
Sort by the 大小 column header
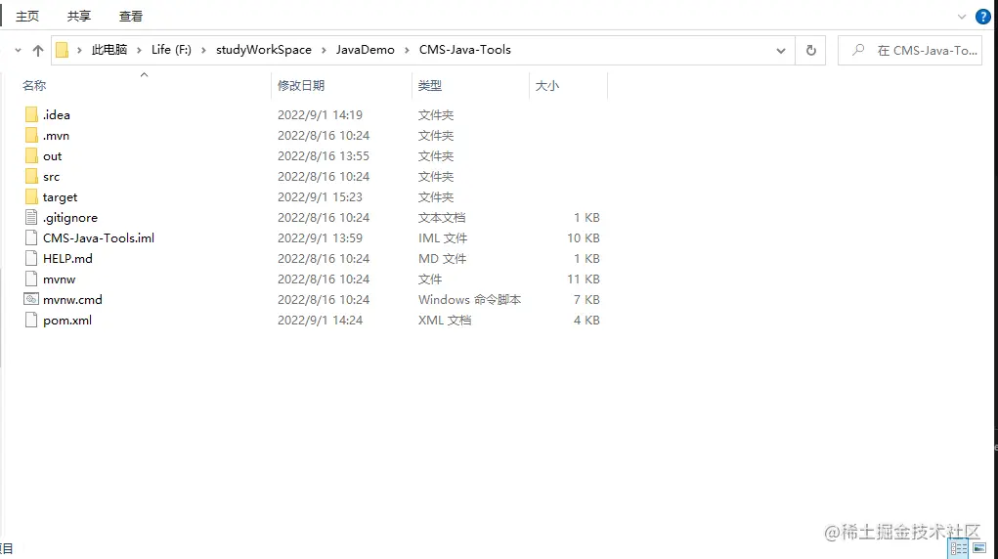tap(547, 85)
